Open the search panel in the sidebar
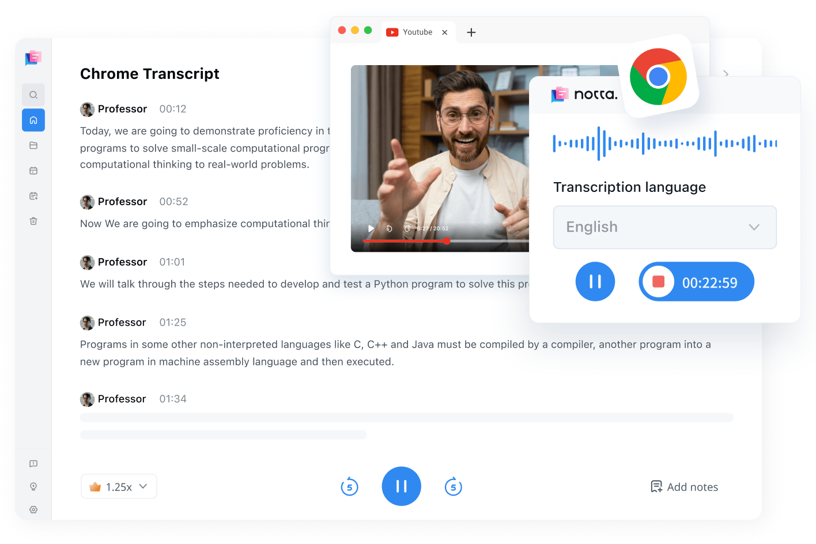 pyautogui.click(x=33, y=95)
